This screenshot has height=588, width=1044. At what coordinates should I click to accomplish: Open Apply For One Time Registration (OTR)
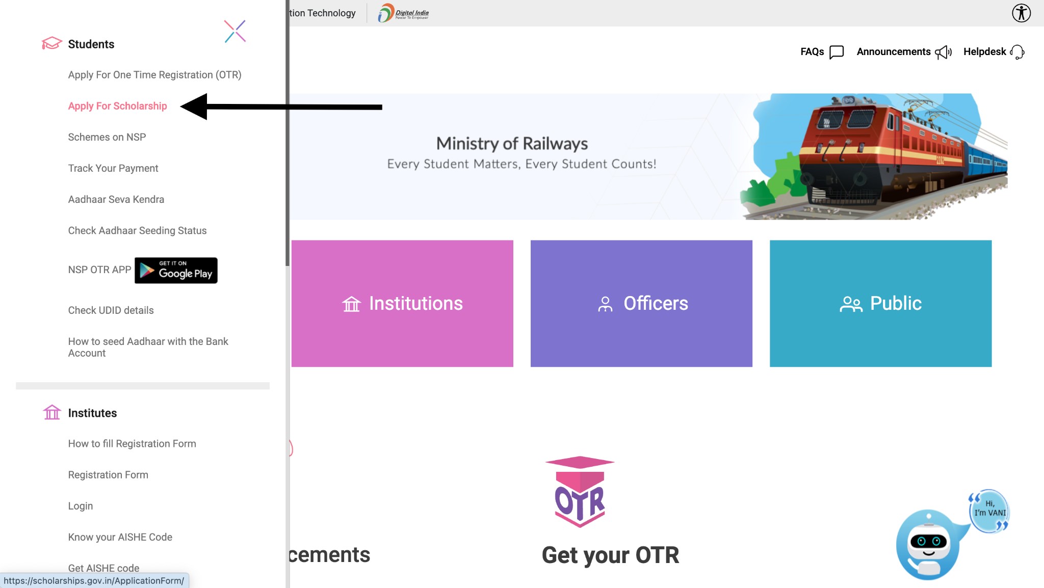[154, 75]
